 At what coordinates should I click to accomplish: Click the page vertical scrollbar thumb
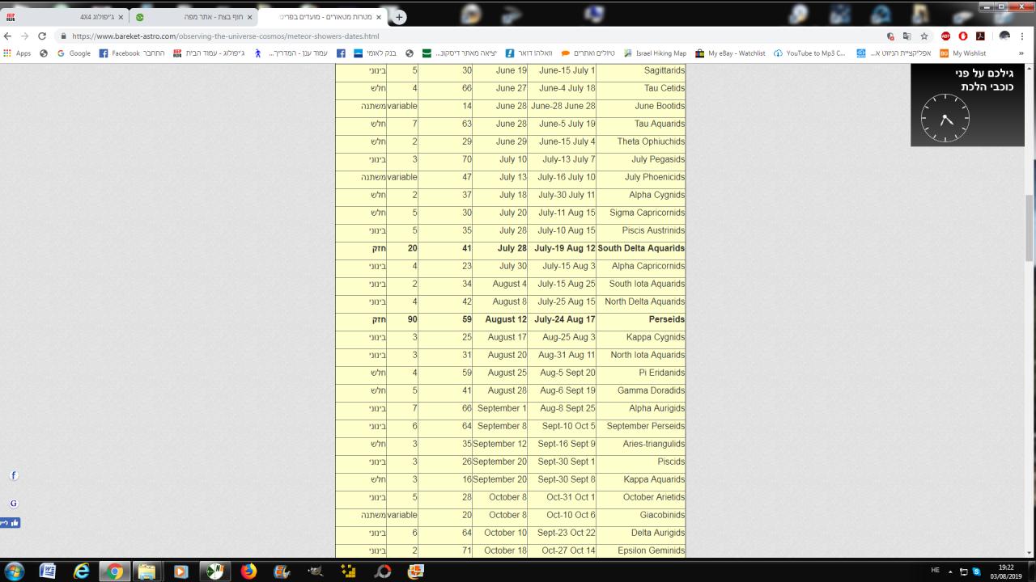[x=1030, y=226]
